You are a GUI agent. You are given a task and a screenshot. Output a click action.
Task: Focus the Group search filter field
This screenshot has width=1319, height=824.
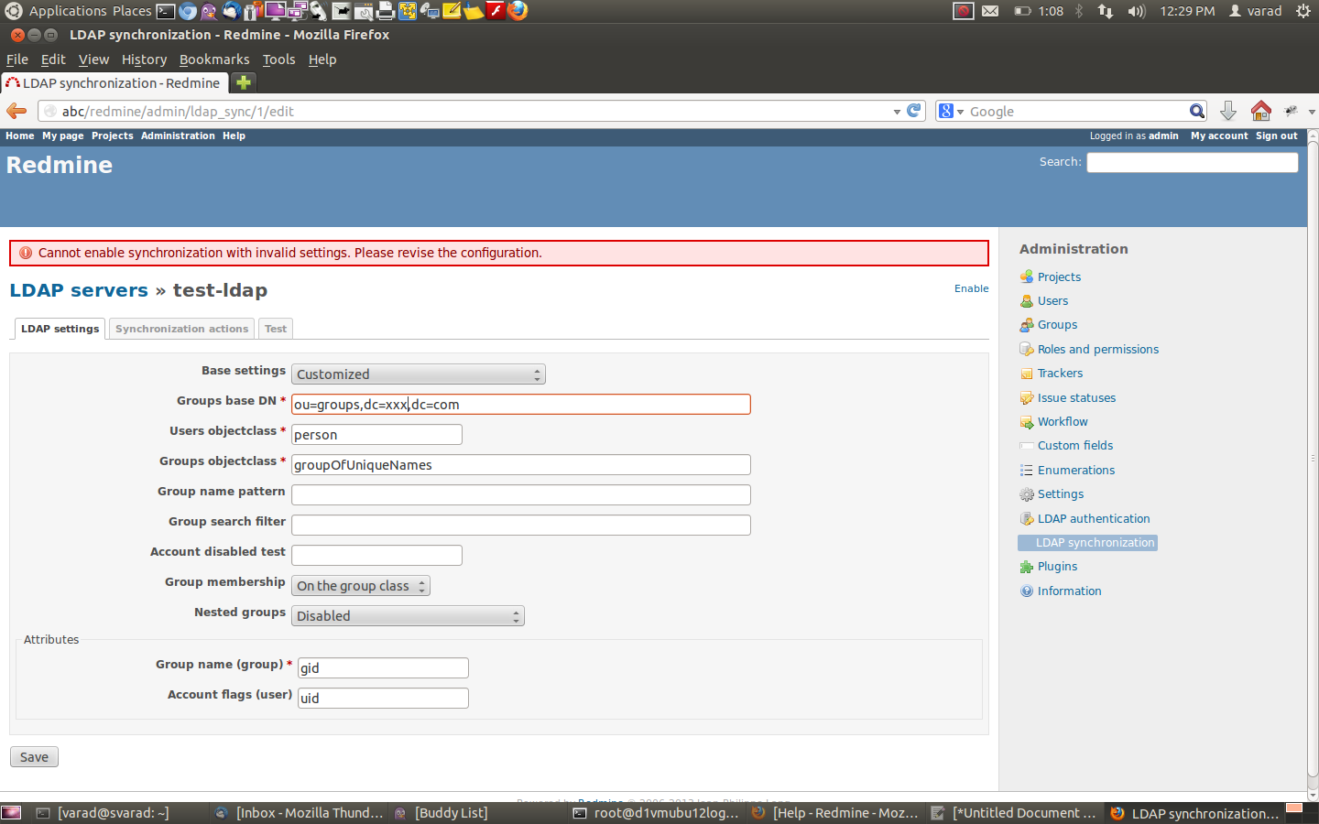pyautogui.click(x=521, y=526)
